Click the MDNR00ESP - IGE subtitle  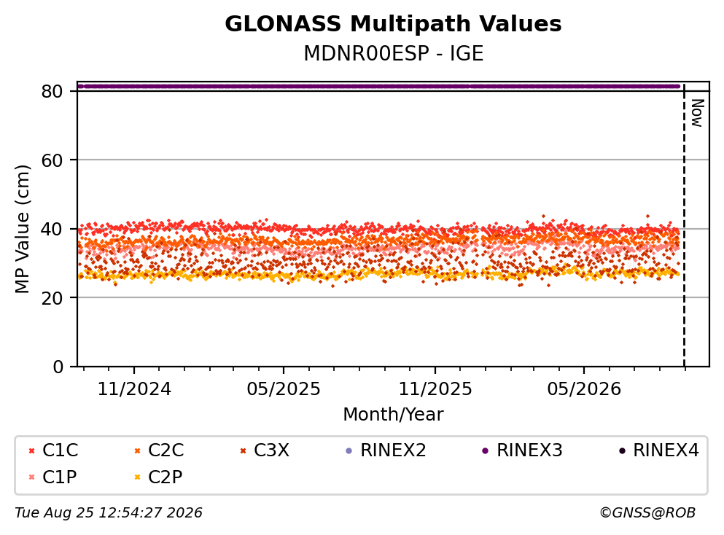pyautogui.click(x=394, y=53)
